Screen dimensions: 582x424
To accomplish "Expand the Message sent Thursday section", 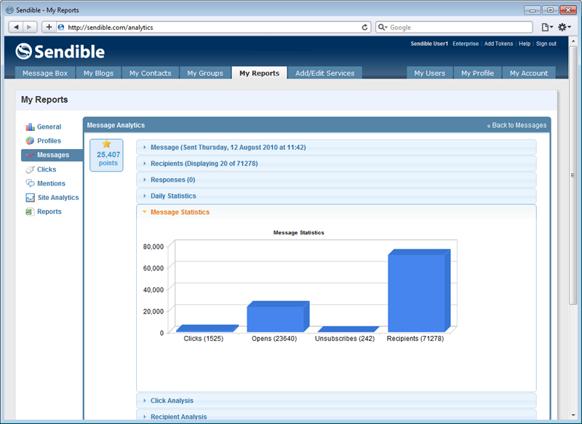I will 336,147.
